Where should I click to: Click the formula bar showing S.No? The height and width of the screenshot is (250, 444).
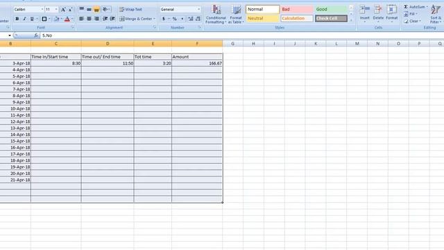(x=242, y=35)
